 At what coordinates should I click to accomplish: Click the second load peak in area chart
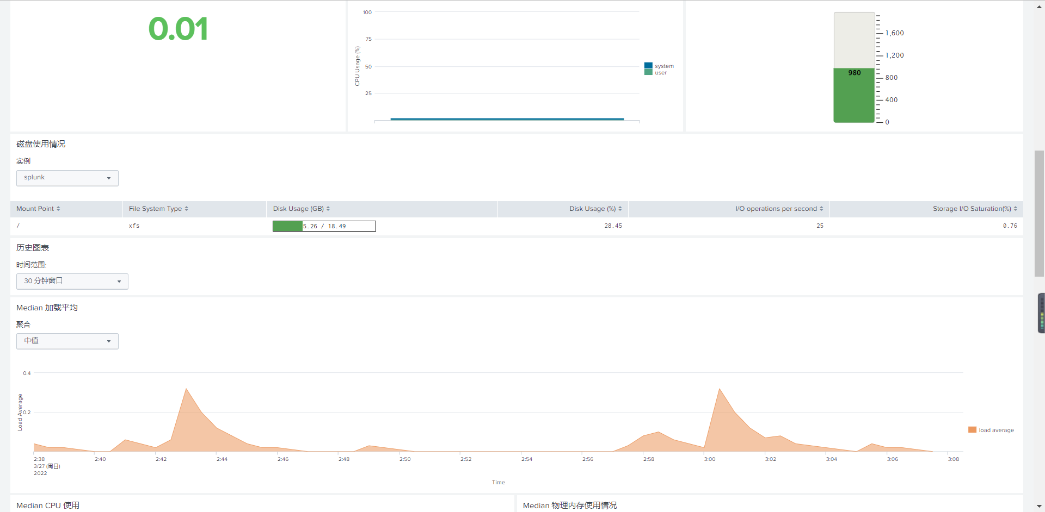click(720, 389)
